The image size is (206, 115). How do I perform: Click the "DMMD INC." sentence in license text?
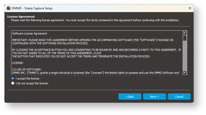(95, 73)
